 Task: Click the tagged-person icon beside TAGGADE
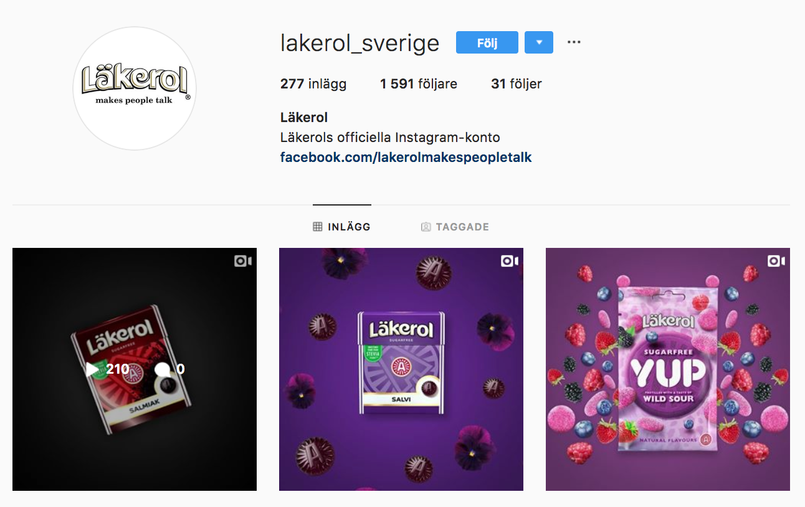[x=426, y=227]
